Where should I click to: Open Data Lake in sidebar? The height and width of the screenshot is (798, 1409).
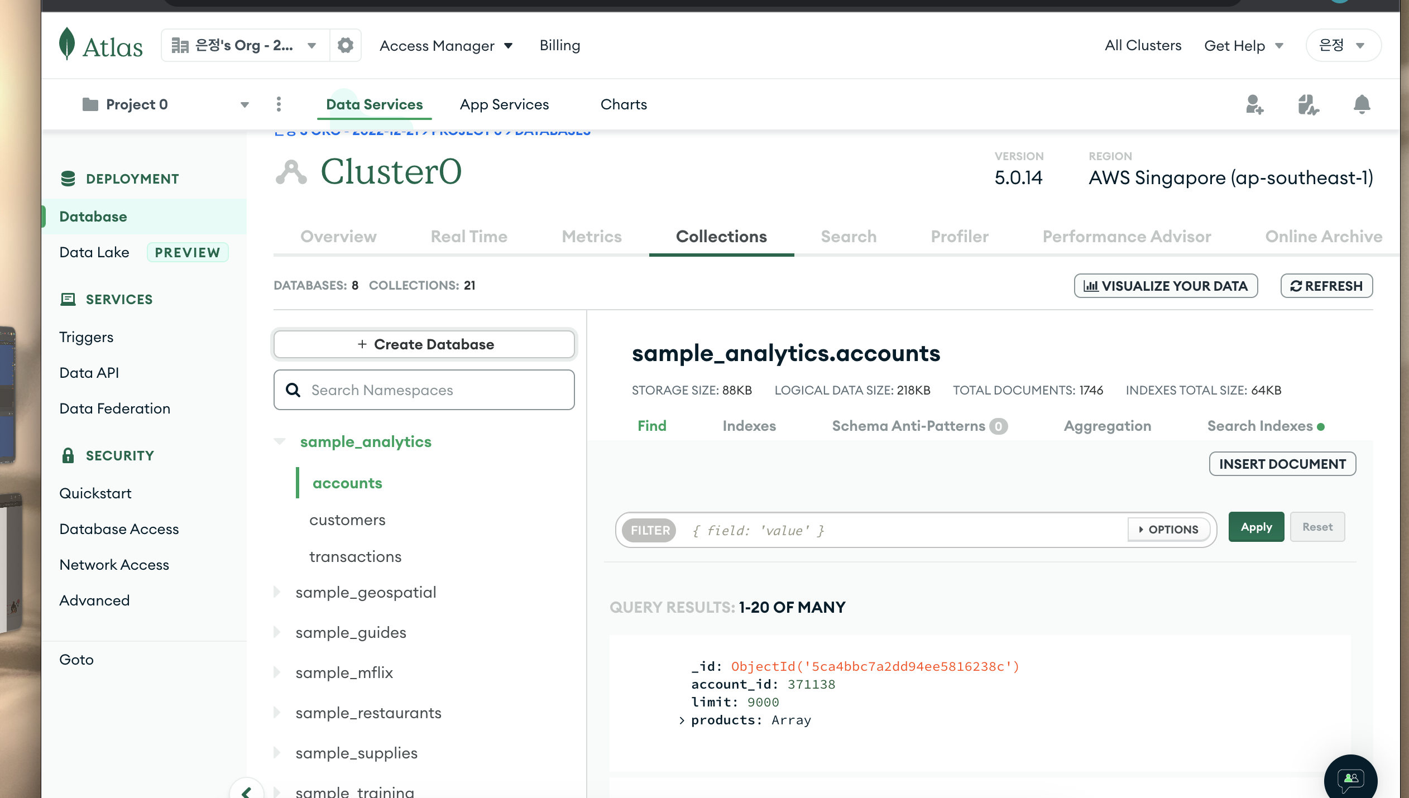pyautogui.click(x=94, y=252)
